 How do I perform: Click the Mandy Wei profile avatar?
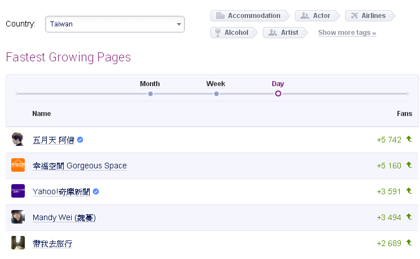18,217
